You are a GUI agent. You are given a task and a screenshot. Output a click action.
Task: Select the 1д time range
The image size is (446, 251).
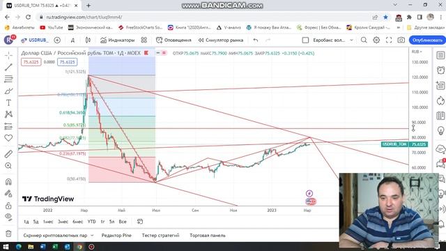26,222
